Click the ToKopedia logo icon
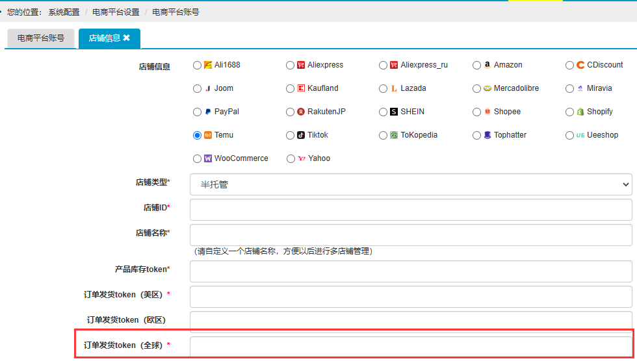Screen dimensions: 637x361 coord(394,135)
